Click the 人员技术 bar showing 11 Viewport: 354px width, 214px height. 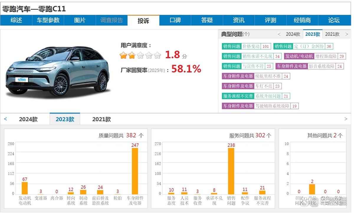coord(184,193)
